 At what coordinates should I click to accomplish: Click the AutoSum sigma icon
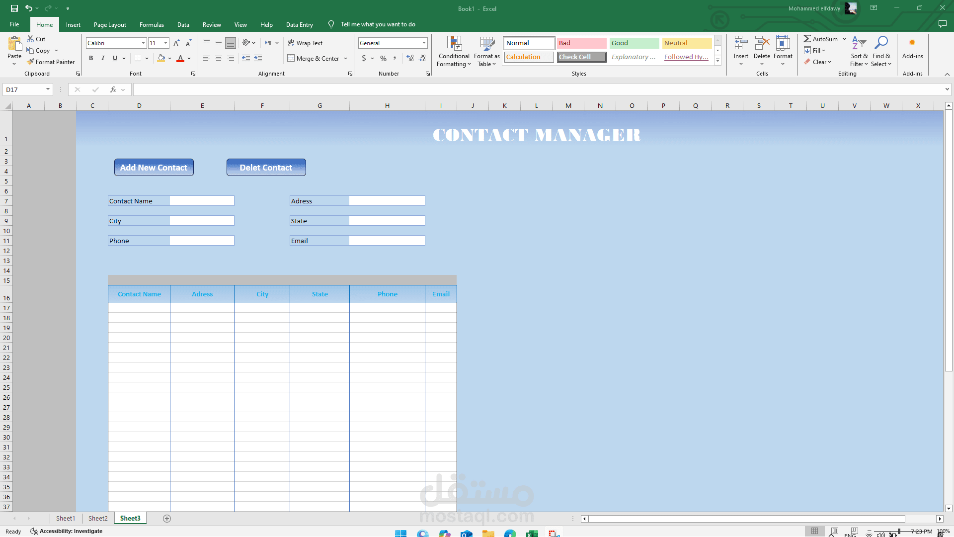coord(807,39)
